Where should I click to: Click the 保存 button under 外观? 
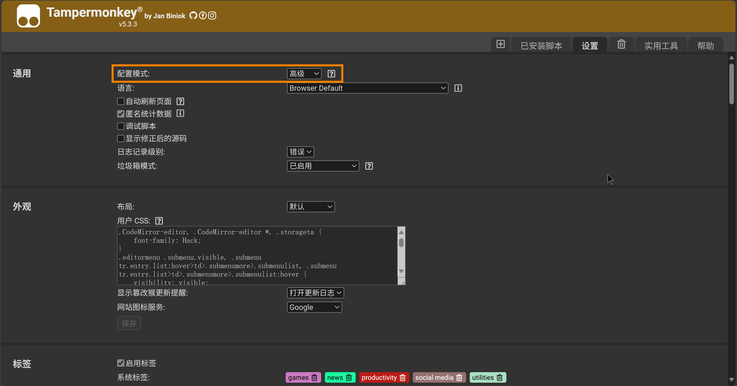(129, 323)
